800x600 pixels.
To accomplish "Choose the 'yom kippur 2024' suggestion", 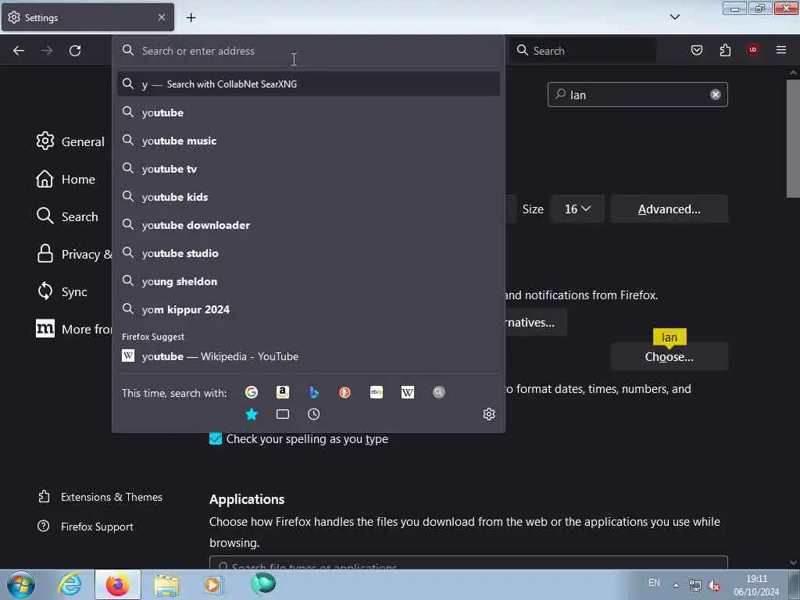I will click(308, 309).
